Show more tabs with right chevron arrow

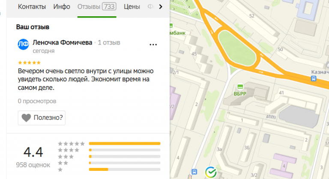[161, 7]
